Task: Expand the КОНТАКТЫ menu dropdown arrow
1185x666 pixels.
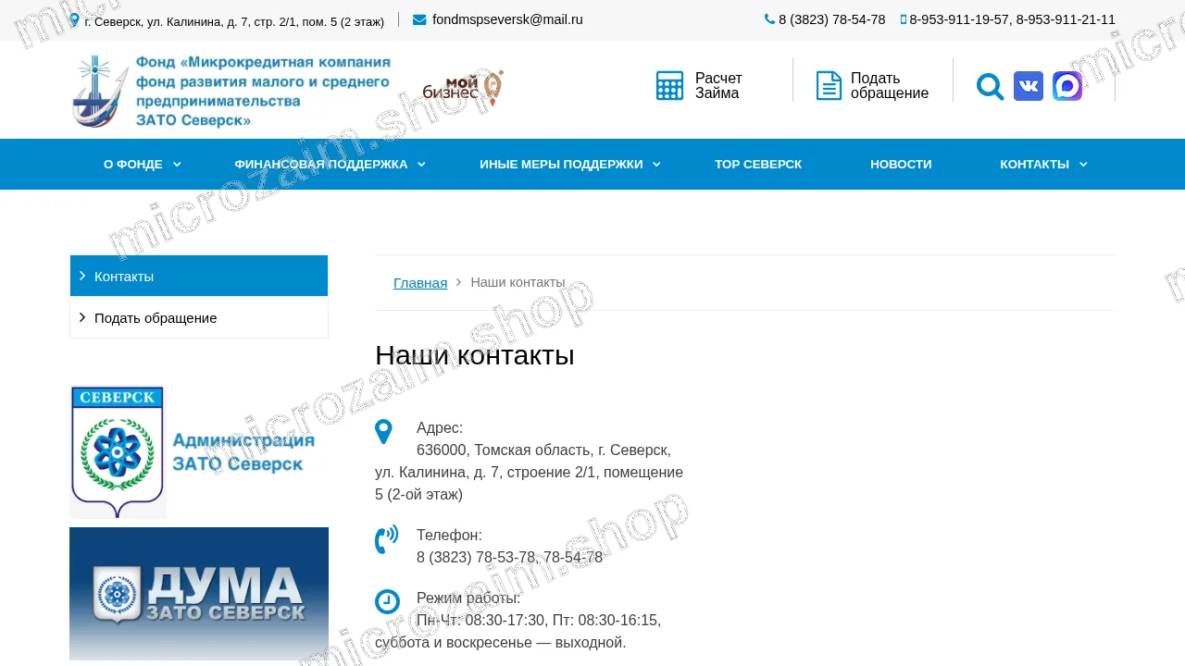Action: tap(1083, 165)
